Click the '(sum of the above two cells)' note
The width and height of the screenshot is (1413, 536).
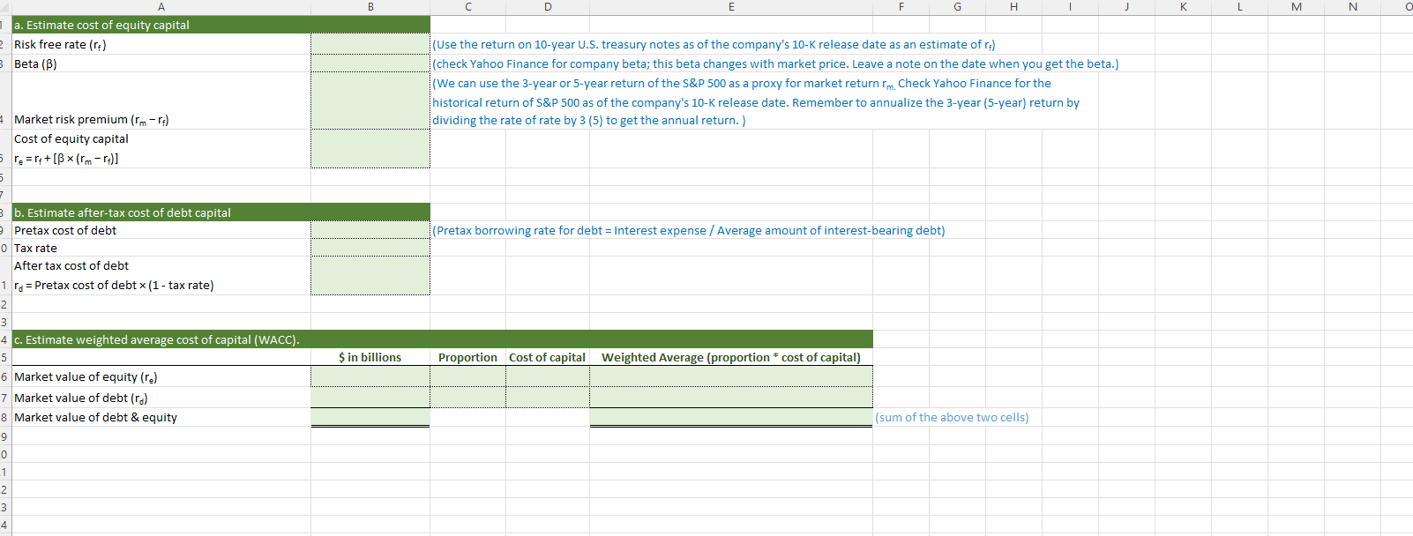952,417
